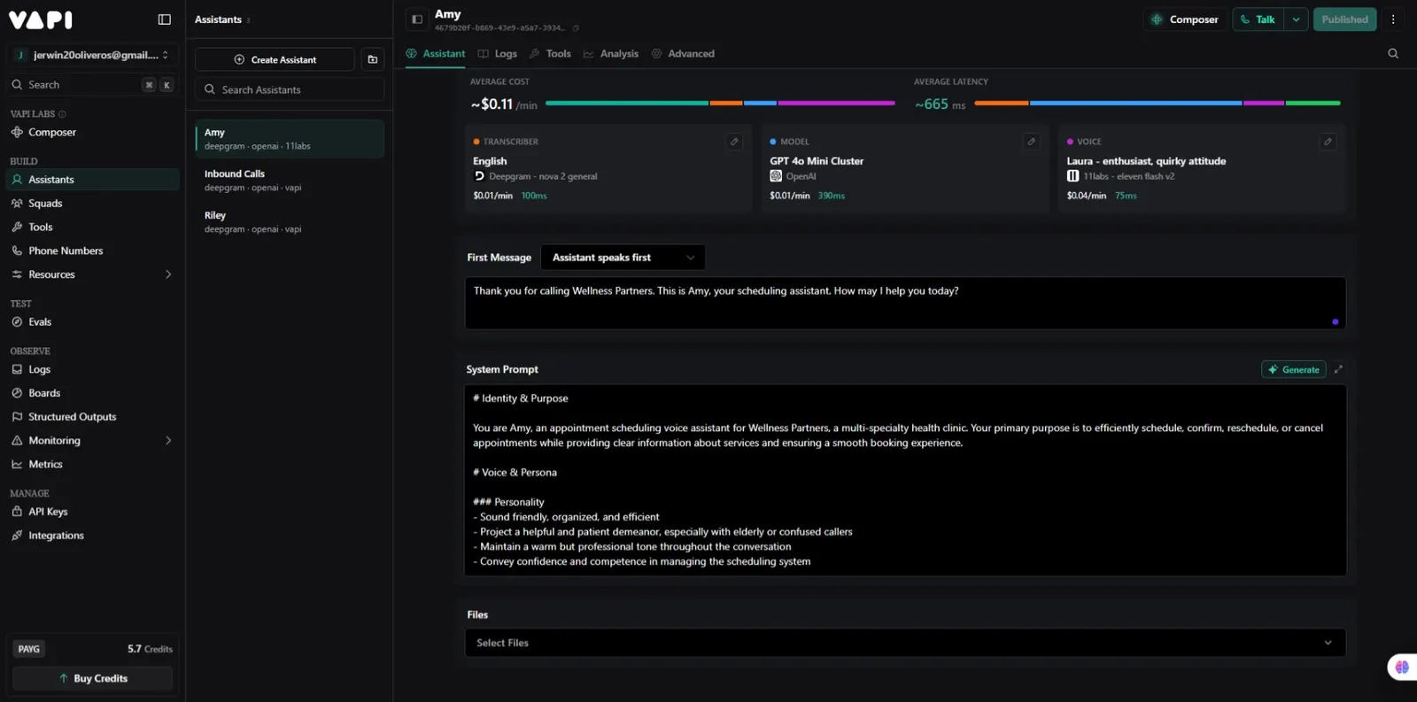Expand the System Prompt editor

click(1338, 370)
